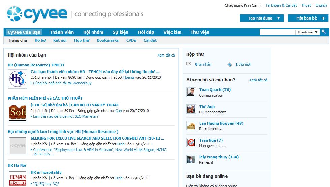The height and width of the screenshot is (187, 330).
Task: Open the Thành viên search filter dropdown
Action: [307, 32]
